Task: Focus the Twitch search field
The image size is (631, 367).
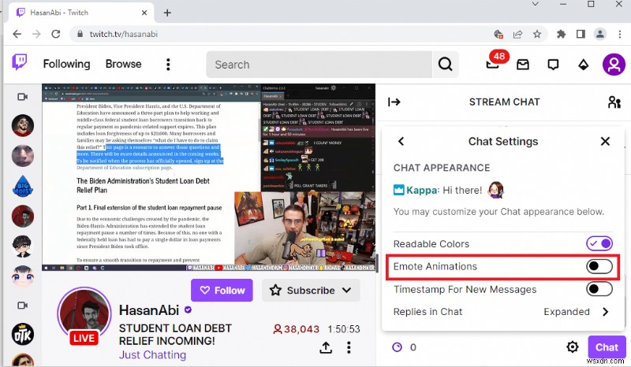Action: tap(319, 65)
